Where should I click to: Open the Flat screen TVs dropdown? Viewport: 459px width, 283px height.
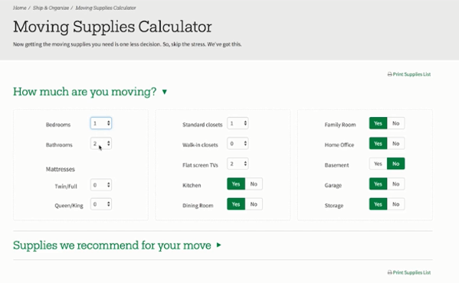click(x=238, y=164)
